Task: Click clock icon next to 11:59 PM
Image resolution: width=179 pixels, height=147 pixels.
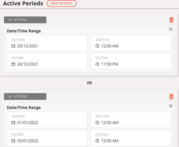Action: pyautogui.click(x=97, y=64)
